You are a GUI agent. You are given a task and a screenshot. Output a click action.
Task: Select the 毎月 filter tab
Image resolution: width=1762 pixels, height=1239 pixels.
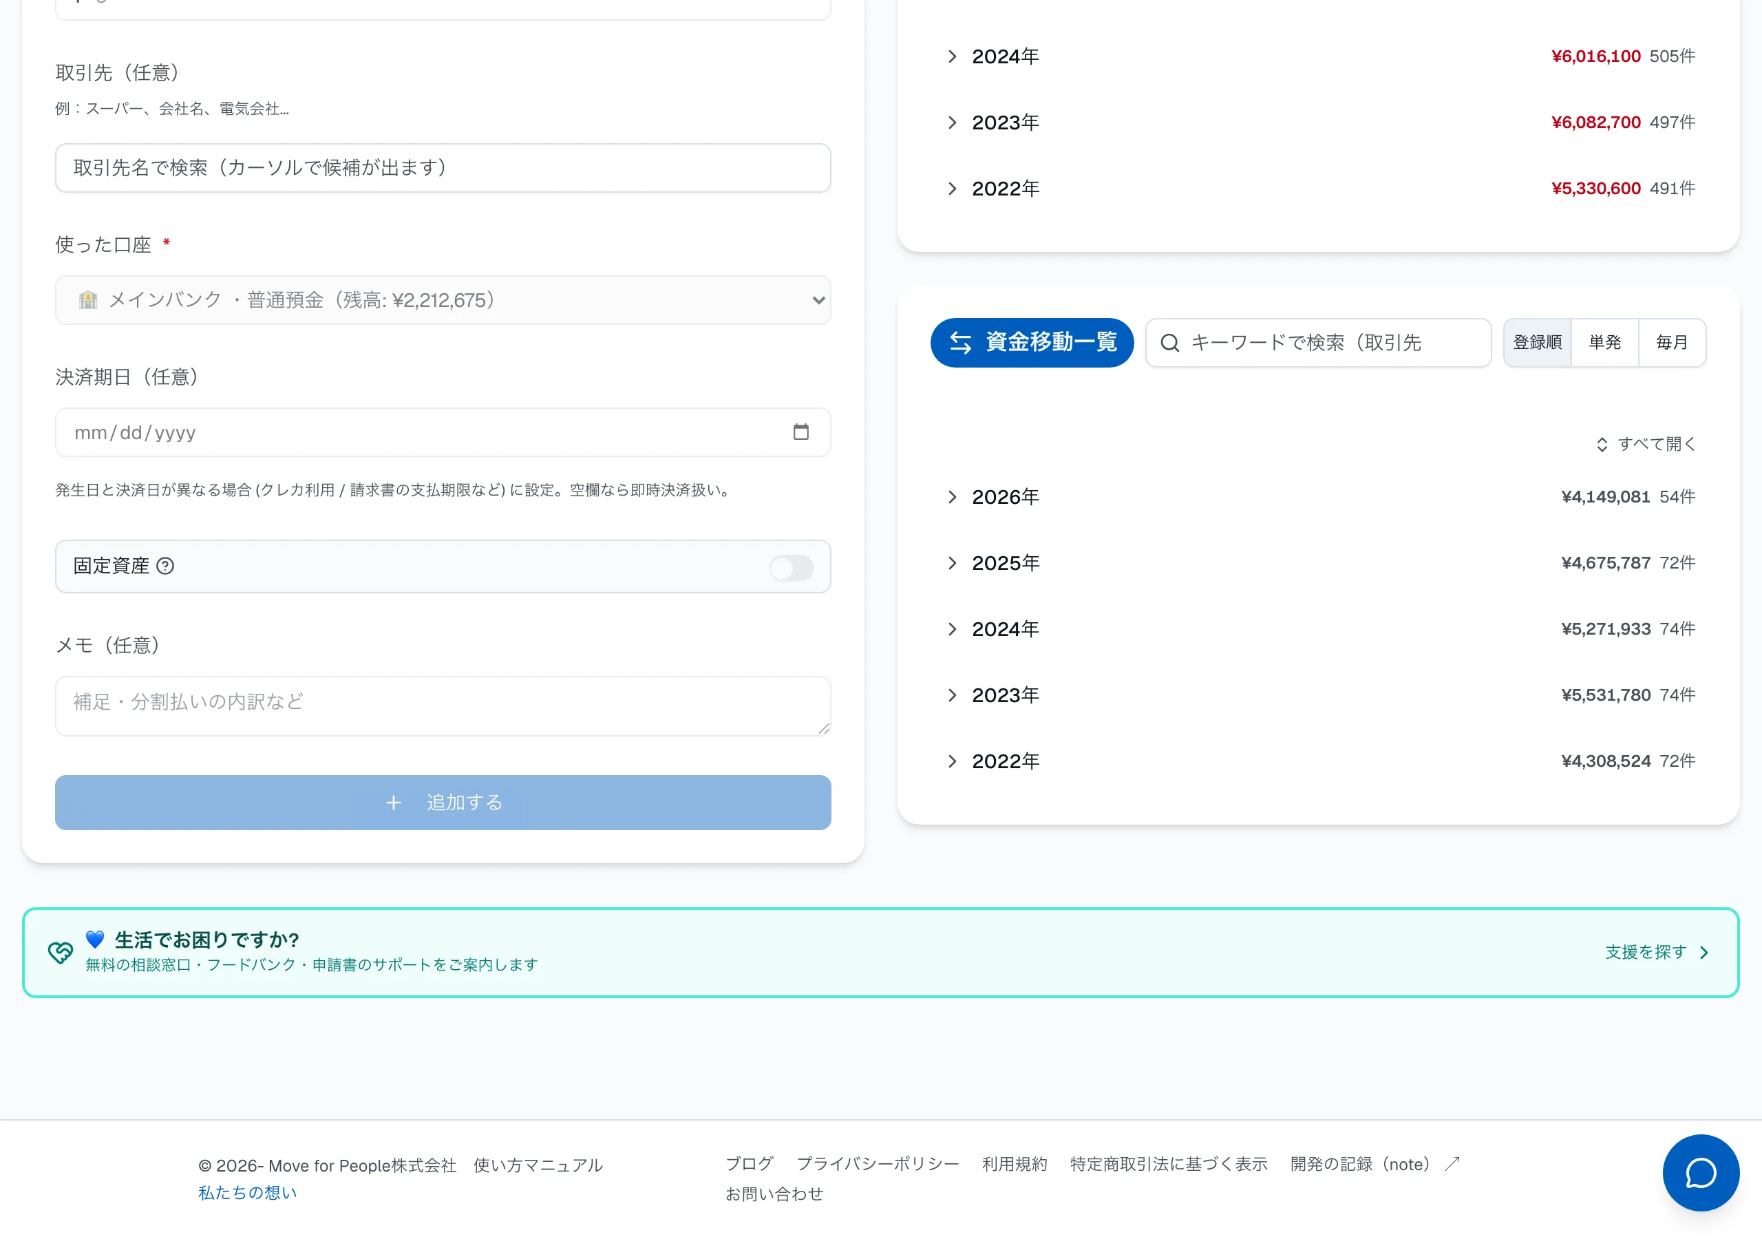[x=1671, y=342]
